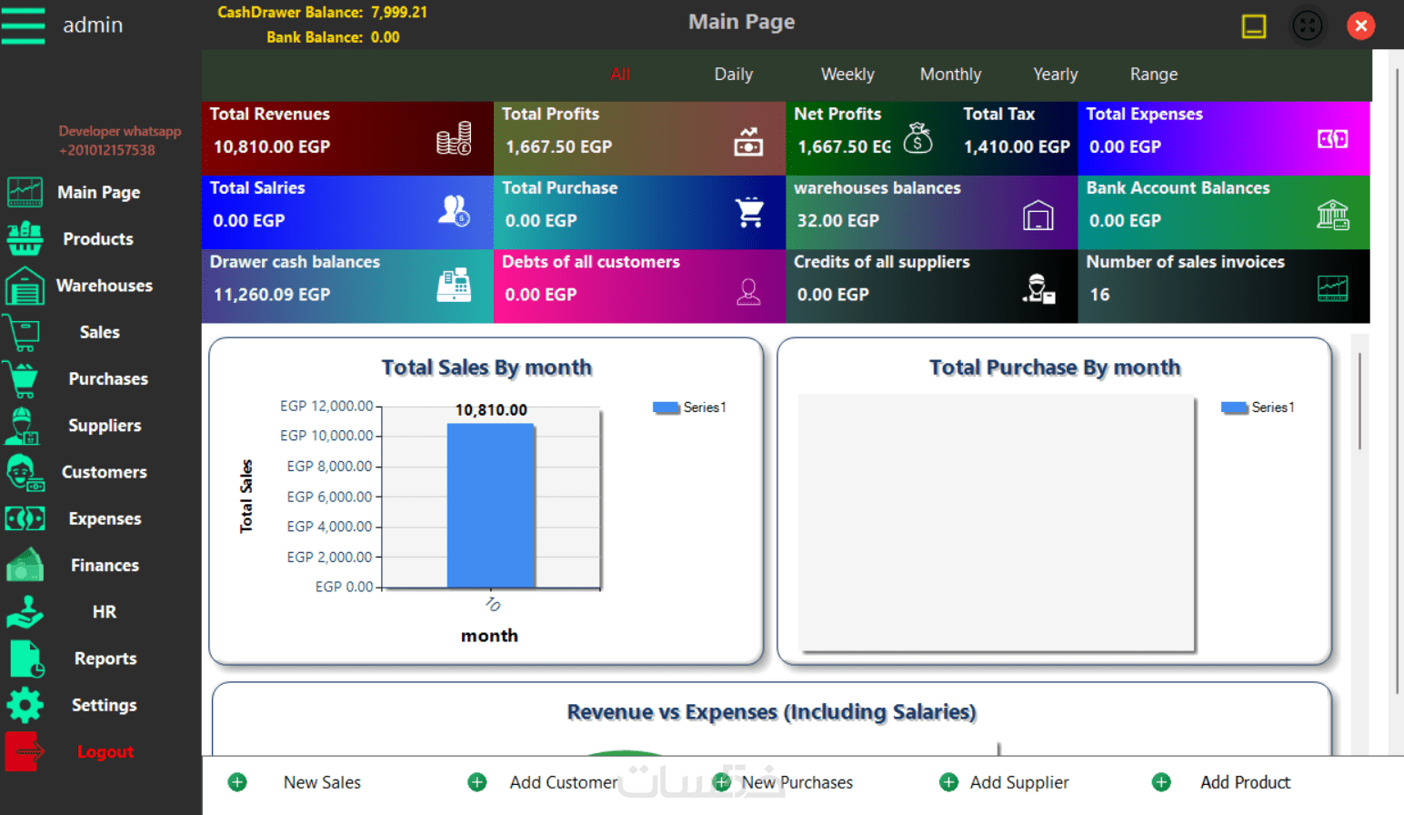
Task: Click the bank icon on Bank Account Balances
Action: point(1333,215)
